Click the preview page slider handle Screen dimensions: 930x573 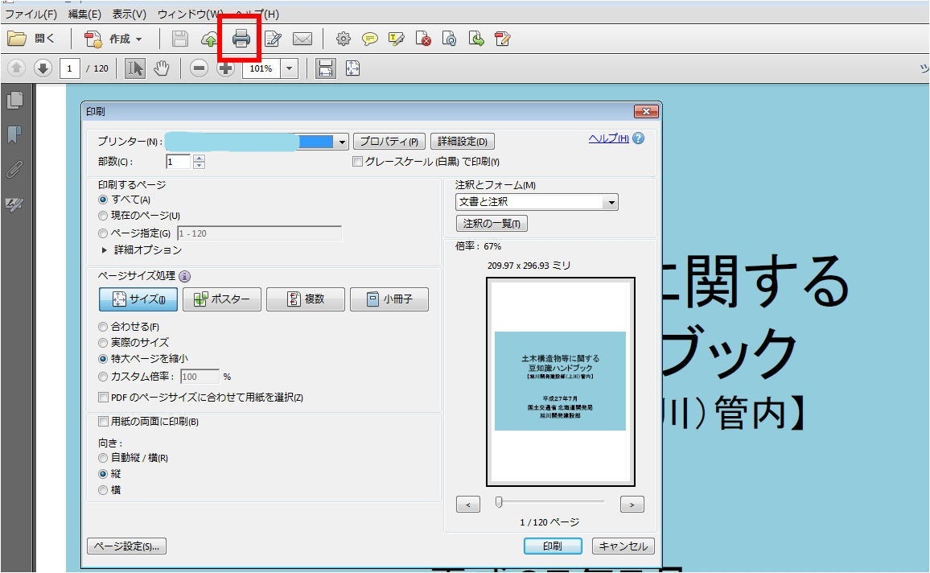pyautogui.click(x=499, y=502)
